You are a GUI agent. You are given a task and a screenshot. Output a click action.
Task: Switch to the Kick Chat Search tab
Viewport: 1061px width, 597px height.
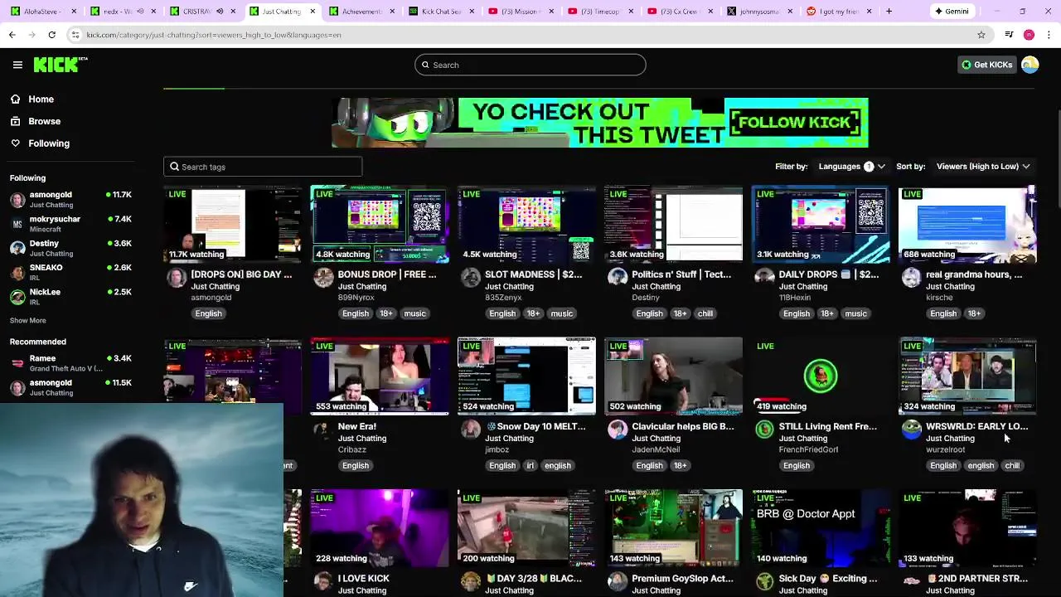tap(439, 11)
